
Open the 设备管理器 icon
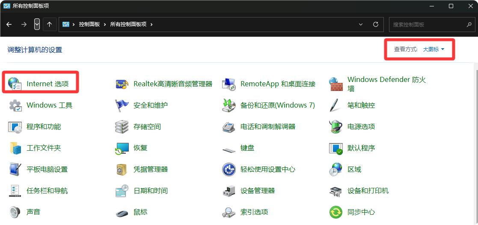pos(229,190)
